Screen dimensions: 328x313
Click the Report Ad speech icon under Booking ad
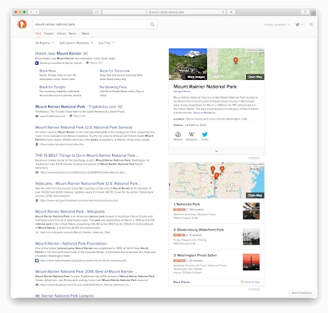[x=87, y=63]
